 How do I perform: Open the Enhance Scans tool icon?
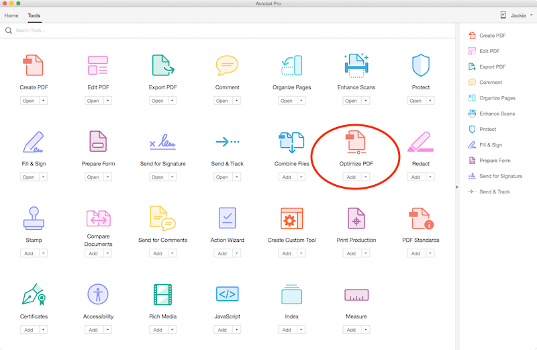pos(356,66)
